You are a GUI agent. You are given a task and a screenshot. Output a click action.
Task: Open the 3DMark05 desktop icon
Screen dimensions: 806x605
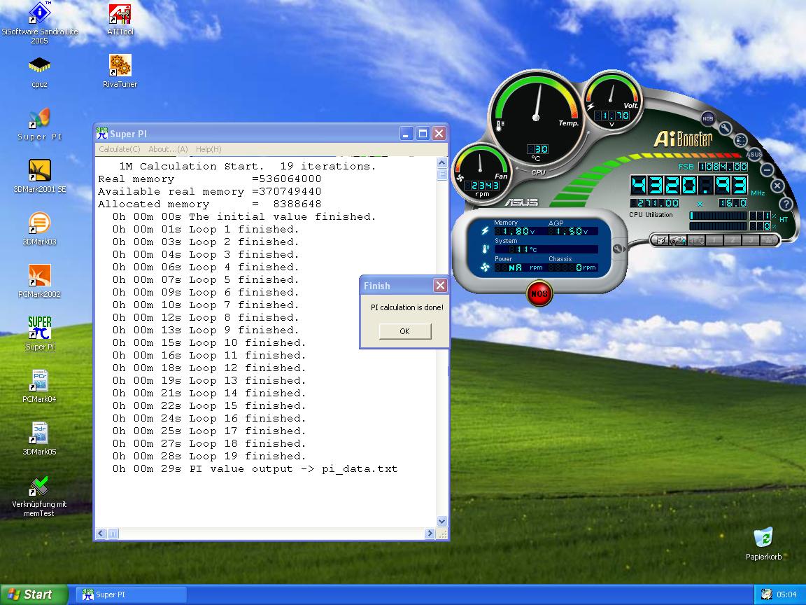[39, 434]
